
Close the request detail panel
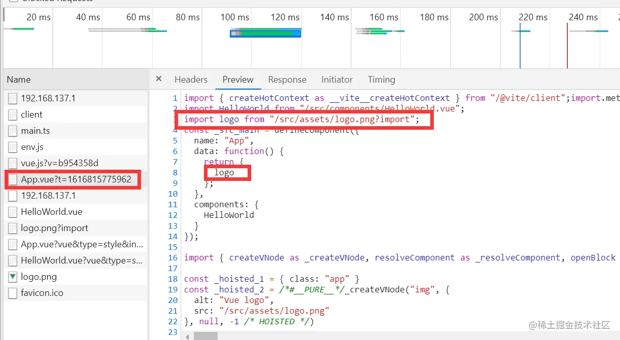[159, 79]
